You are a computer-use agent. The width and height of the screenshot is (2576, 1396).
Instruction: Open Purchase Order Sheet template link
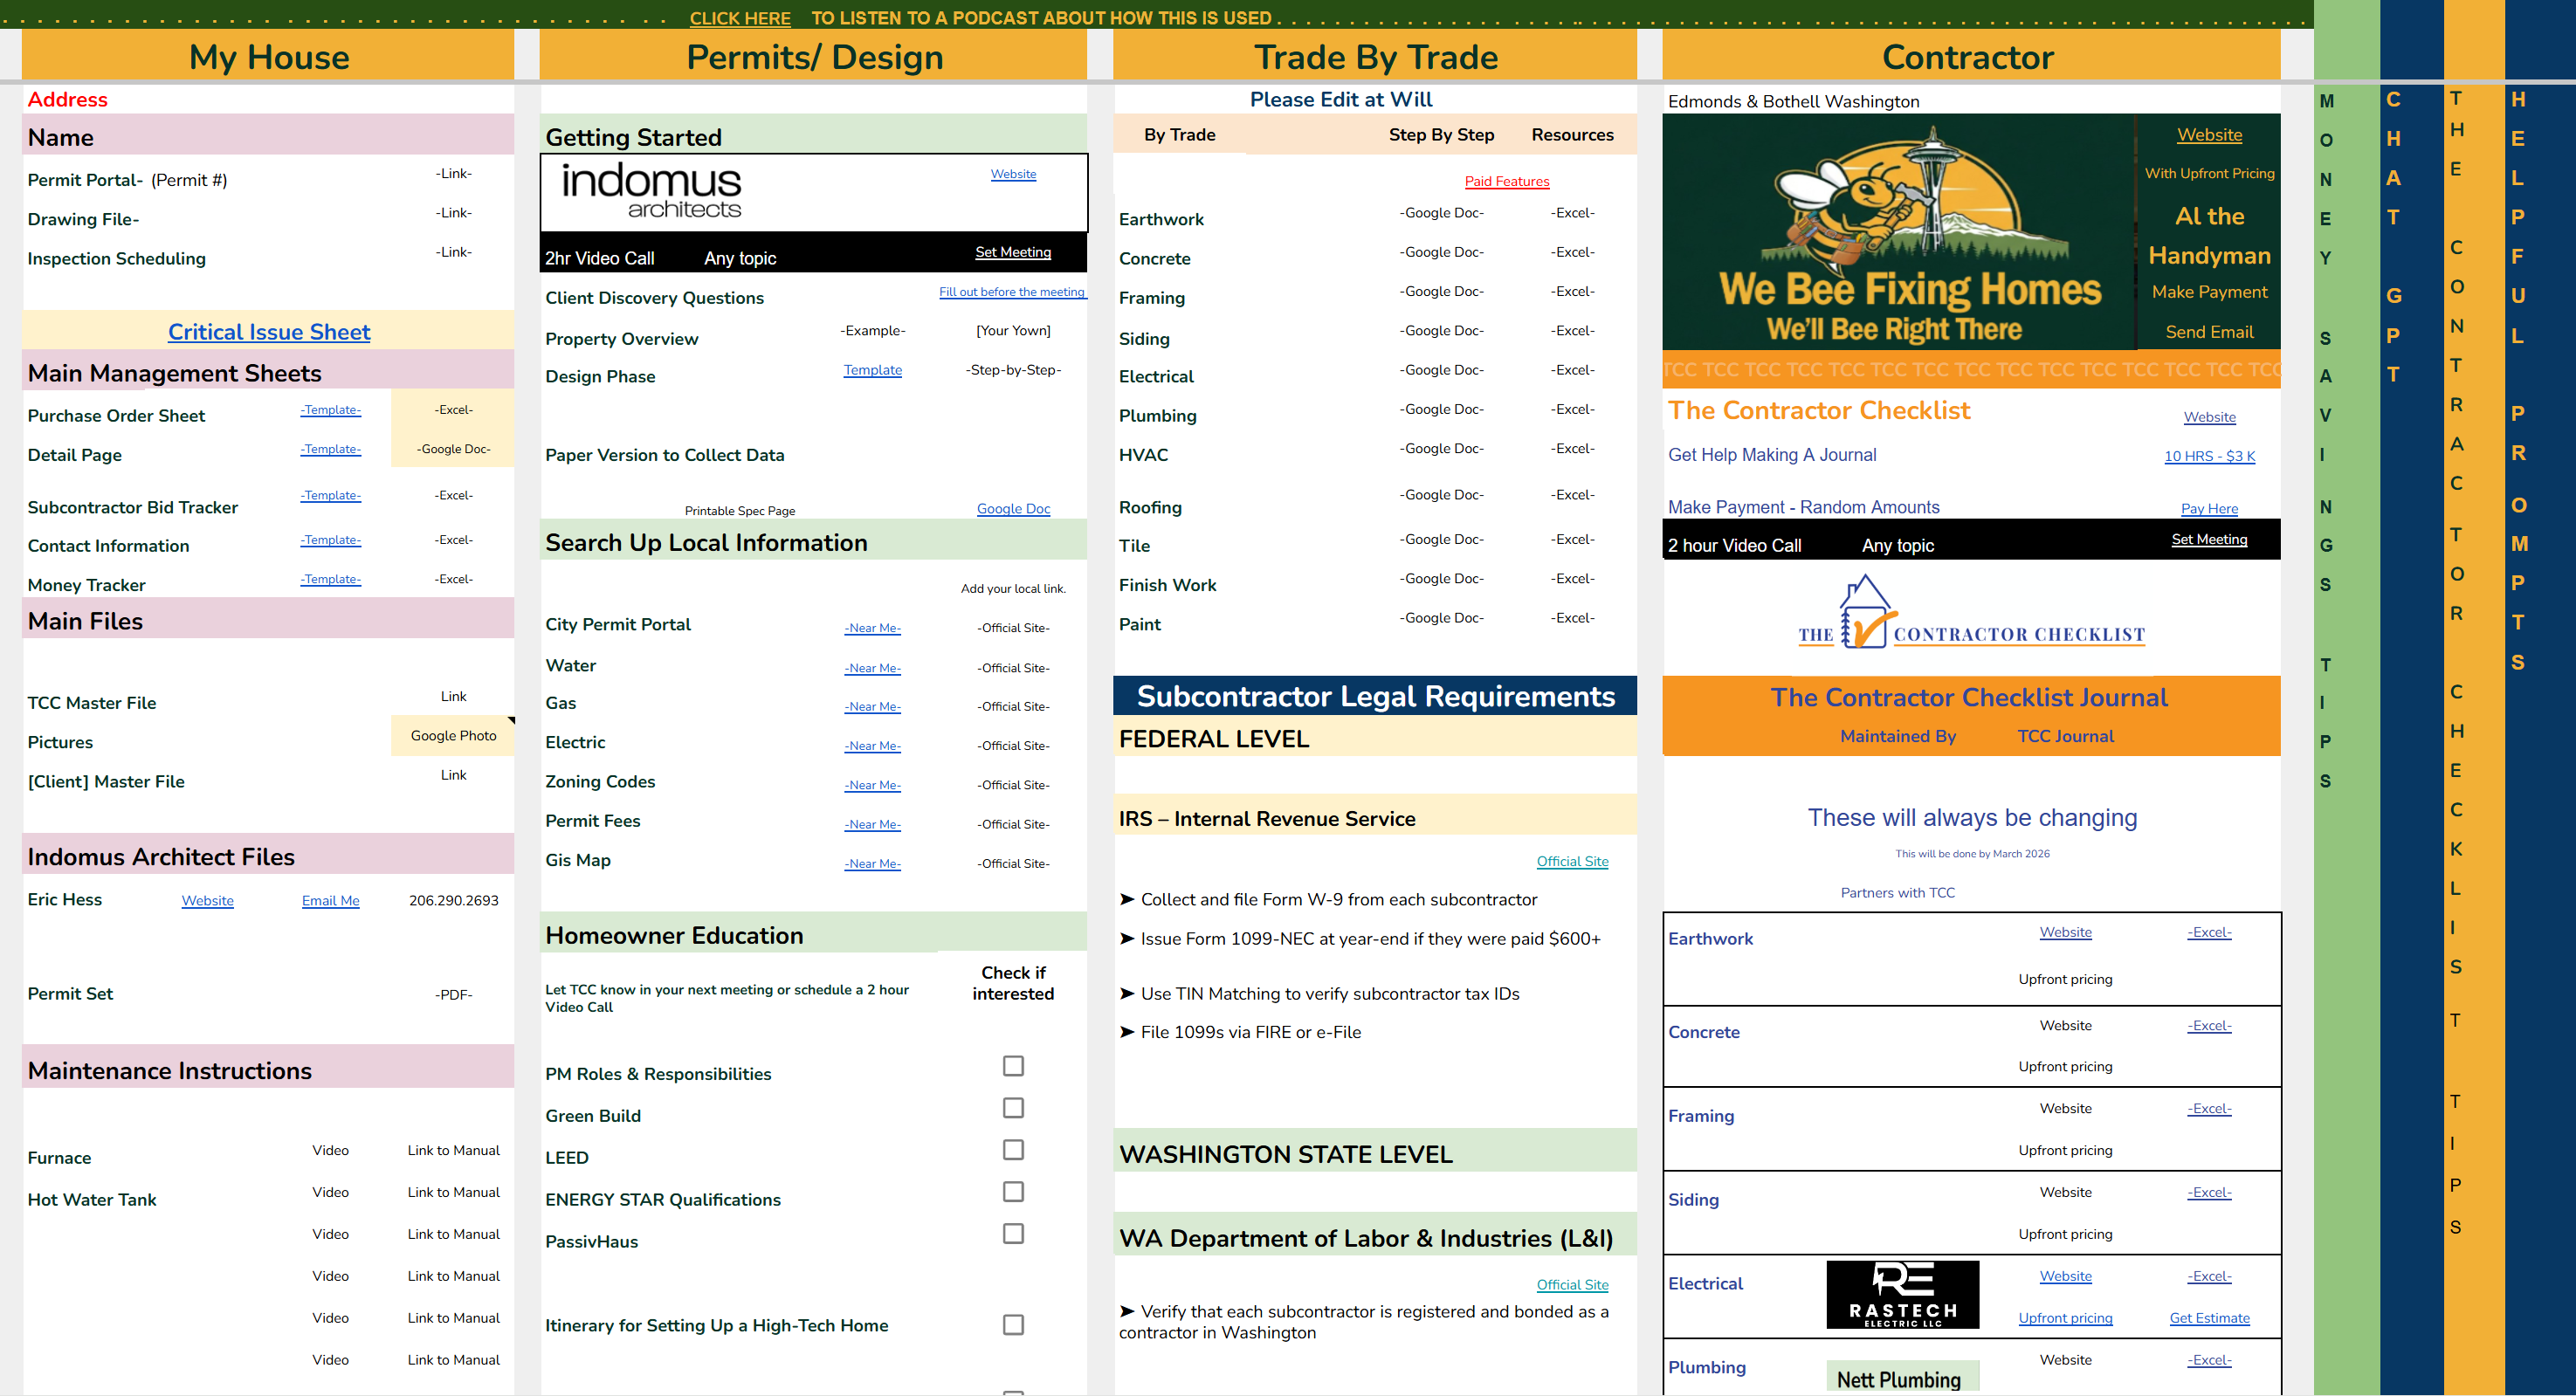click(x=331, y=410)
